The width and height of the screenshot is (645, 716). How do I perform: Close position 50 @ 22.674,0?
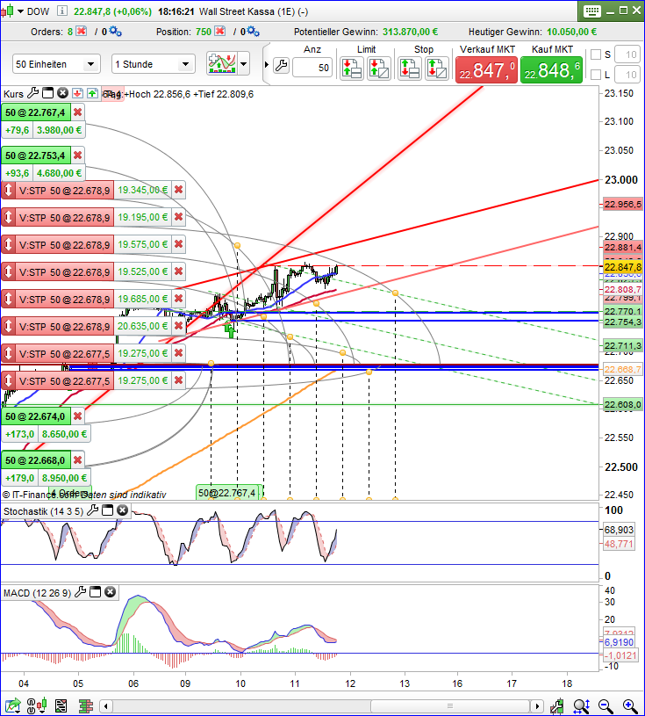pyautogui.click(x=78, y=416)
